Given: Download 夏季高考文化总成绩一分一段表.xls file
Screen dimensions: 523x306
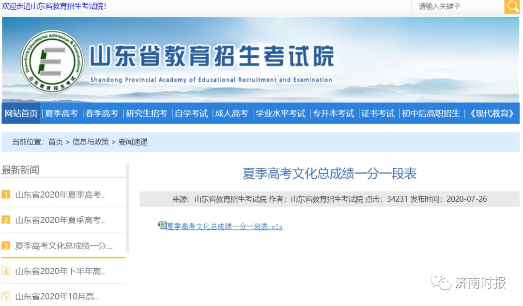Looking at the screenshot, I should [x=225, y=226].
